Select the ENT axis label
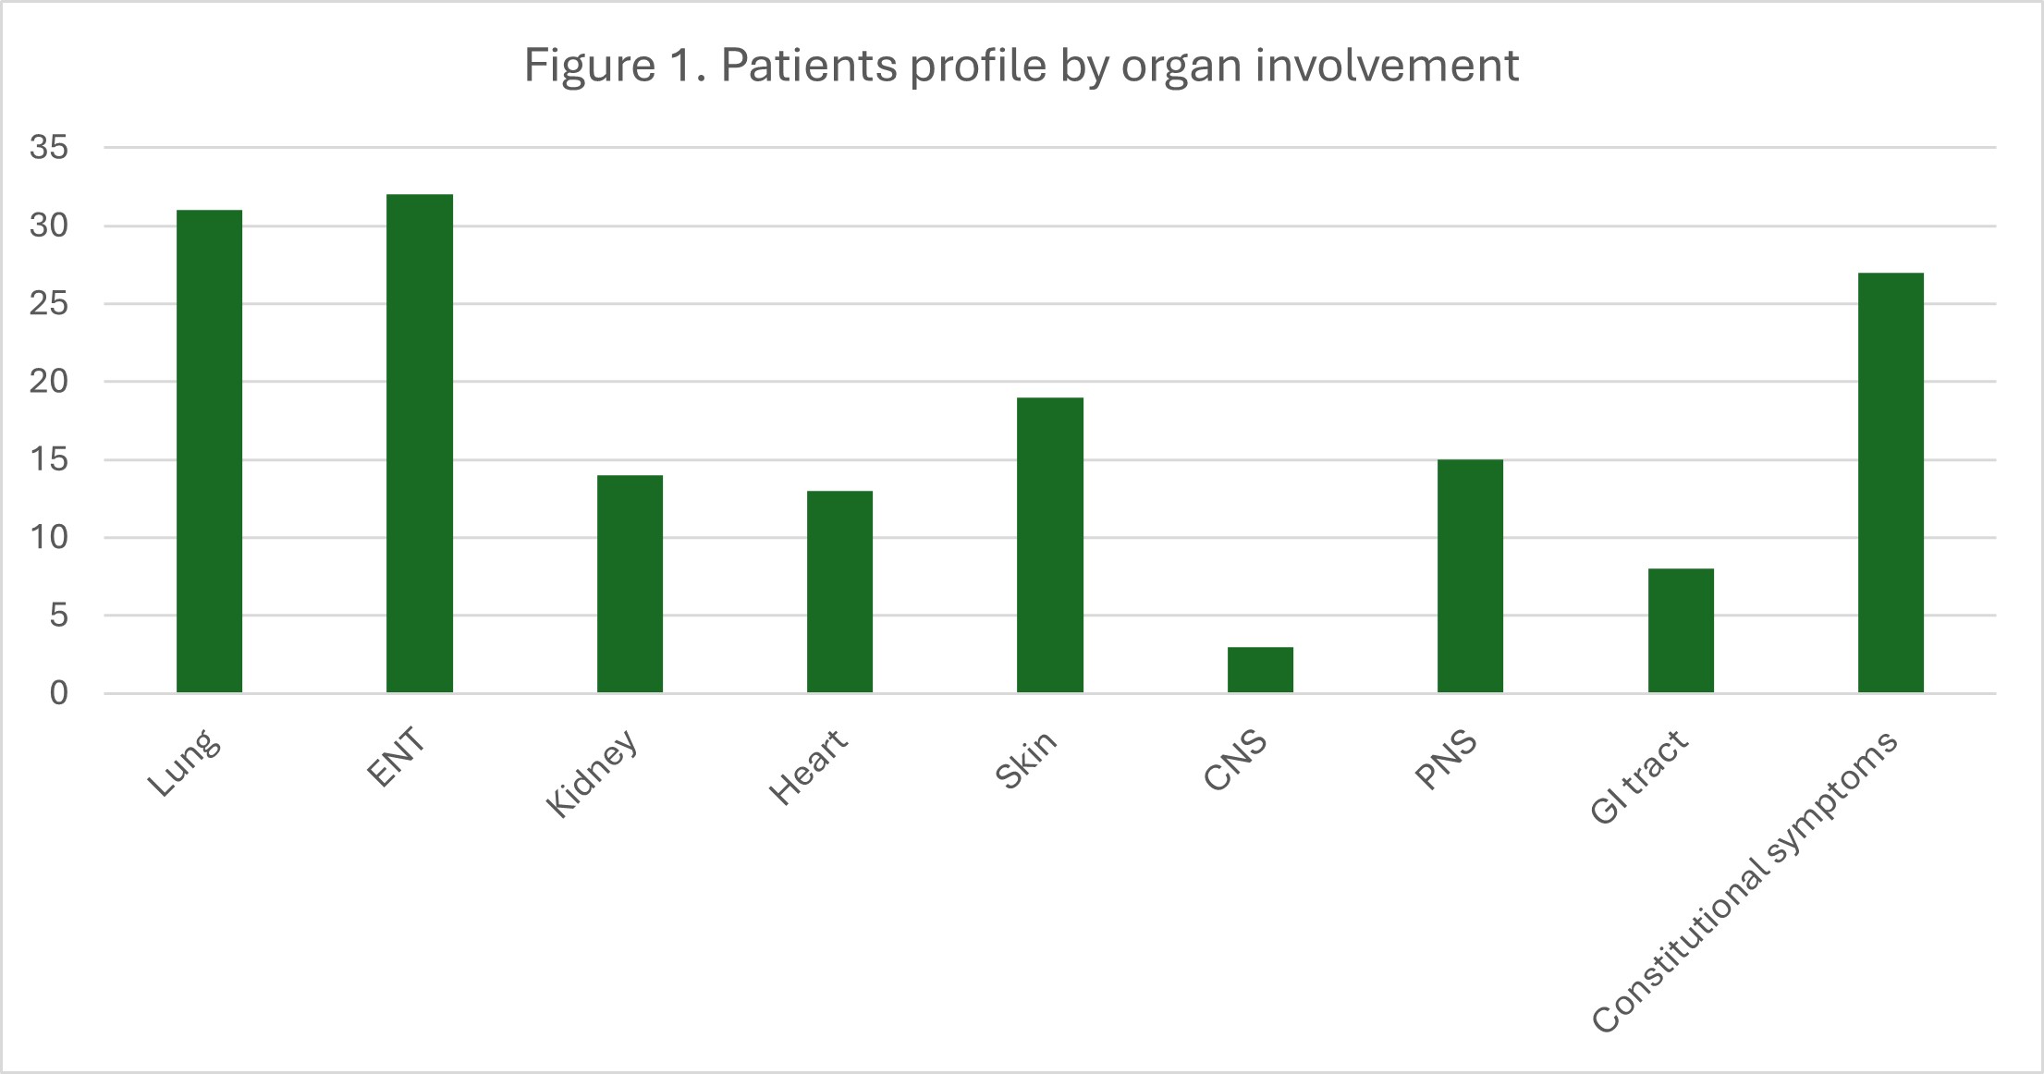 (x=396, y=758)
